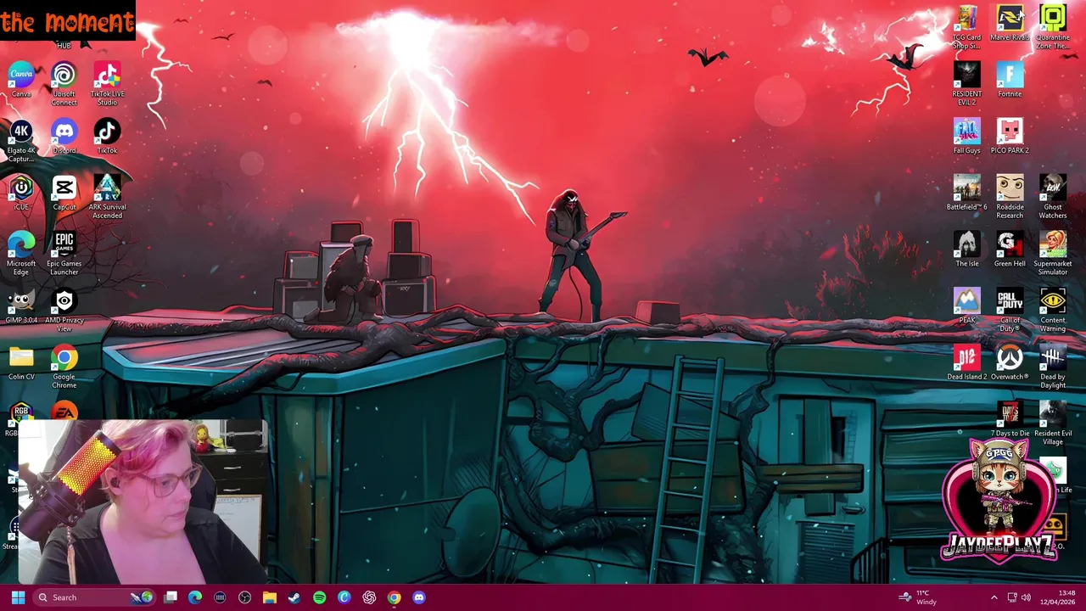Select the AMD Privacy View icon
Screen dimensions: 1086x611
[64, 311]
